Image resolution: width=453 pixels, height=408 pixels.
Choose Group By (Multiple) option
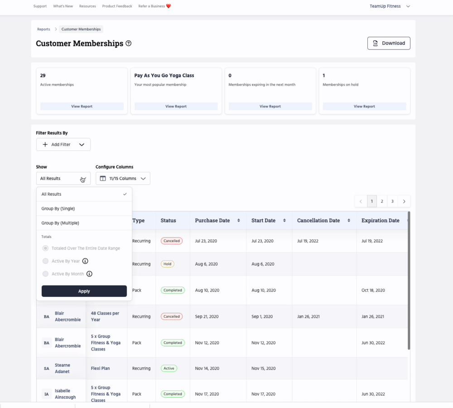click(60, 223)
